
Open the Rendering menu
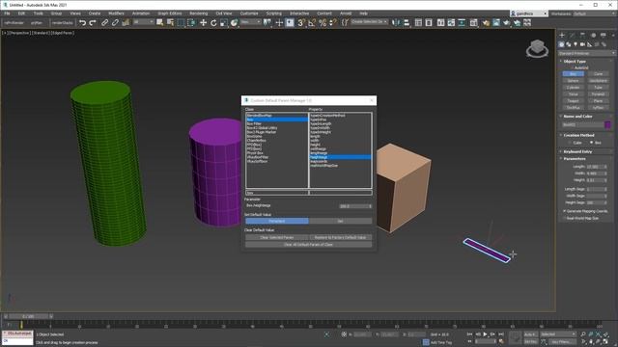point(198,13)
